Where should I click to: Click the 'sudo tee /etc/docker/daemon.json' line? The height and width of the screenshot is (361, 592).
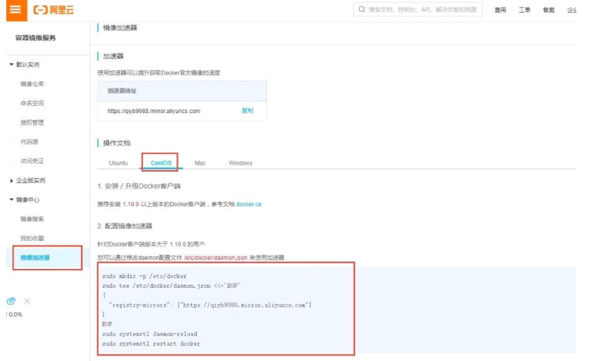172,285
